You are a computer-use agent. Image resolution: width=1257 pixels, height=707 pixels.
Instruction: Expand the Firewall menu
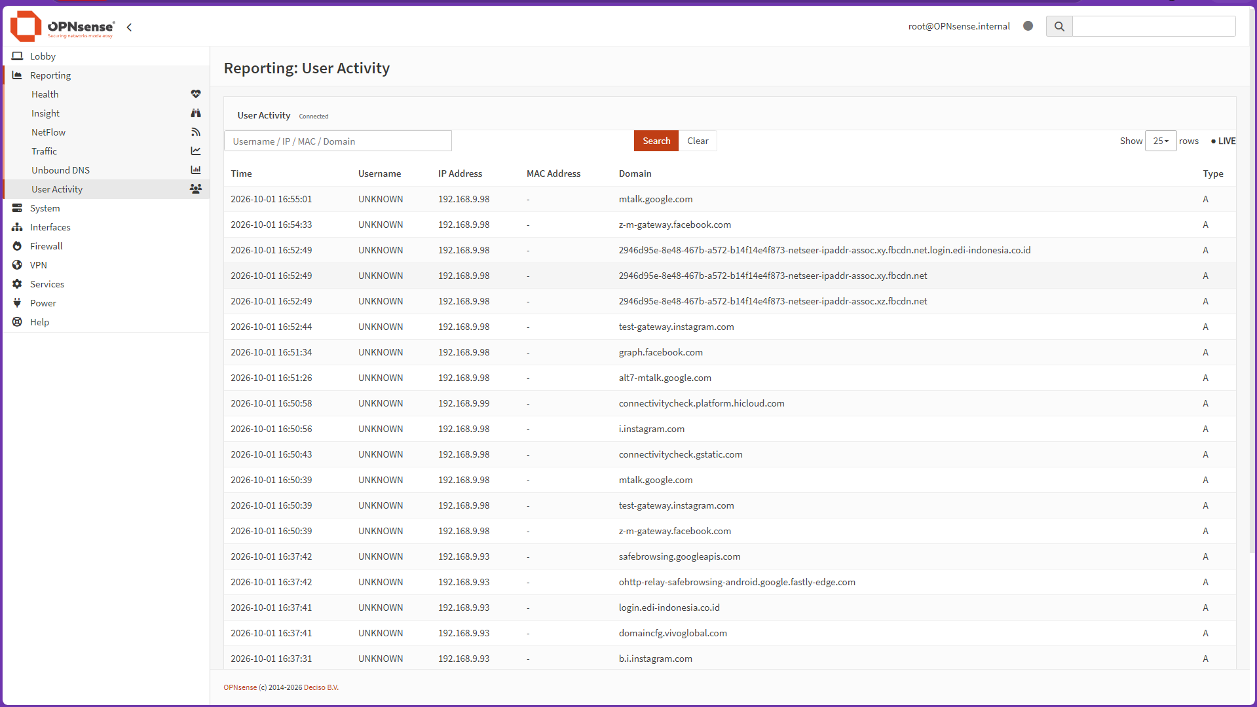(106, 246)
